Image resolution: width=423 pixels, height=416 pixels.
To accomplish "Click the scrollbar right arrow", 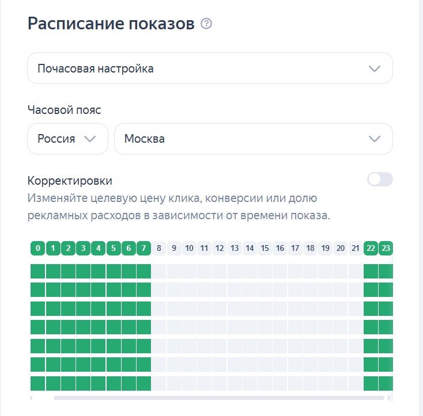I will click(390, 398).
